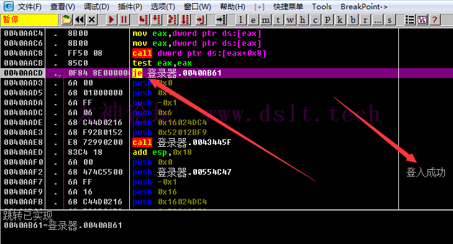Open Patches window (P button)
This screenshot has width=453, height=244.
[327, 20]
